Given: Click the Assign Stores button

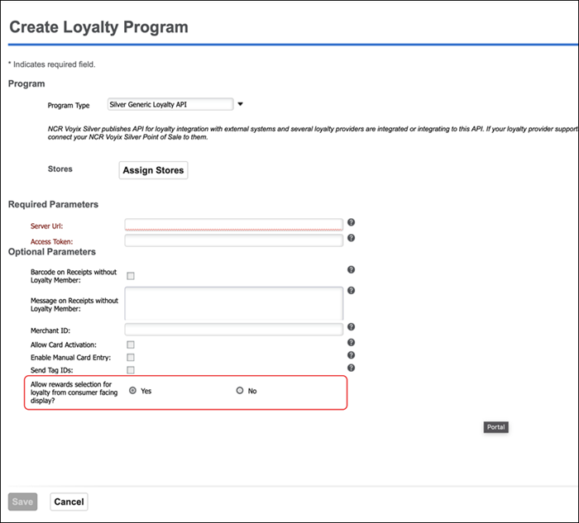Looking at the screenshot, I should click(x=154, y=170).
